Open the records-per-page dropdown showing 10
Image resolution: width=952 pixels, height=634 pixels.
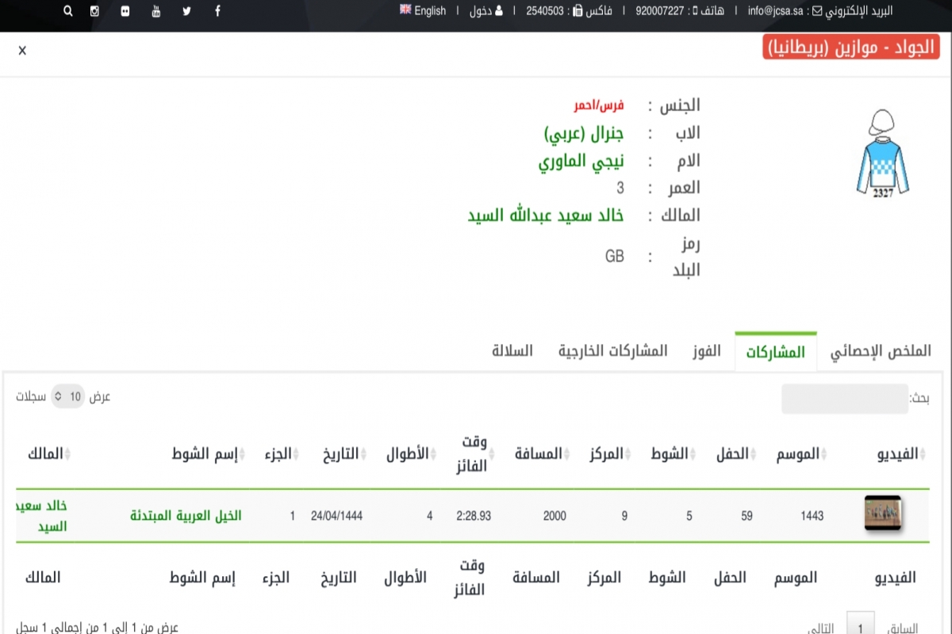(68, 397)
